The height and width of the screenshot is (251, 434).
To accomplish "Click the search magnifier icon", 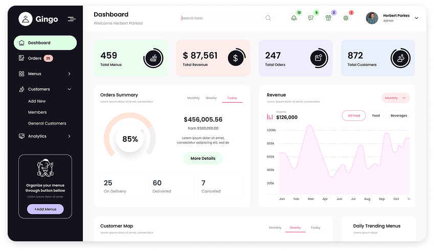I will (268, 18).
